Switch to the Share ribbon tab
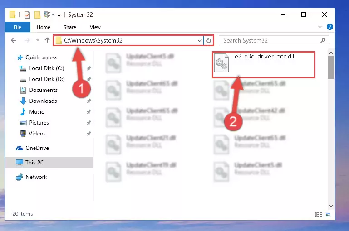 click(x=70, y=27)
